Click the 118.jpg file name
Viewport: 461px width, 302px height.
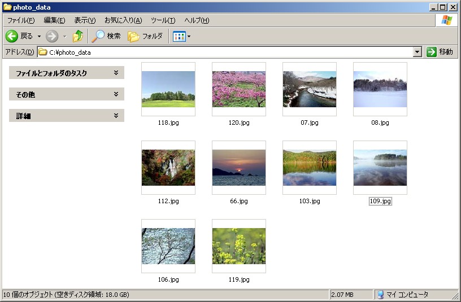coord(168,123)
